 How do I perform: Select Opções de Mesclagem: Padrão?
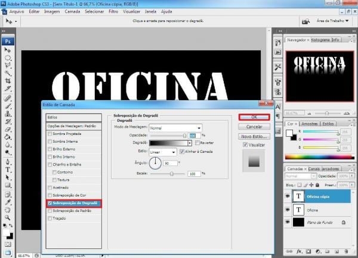click(74, 126)
